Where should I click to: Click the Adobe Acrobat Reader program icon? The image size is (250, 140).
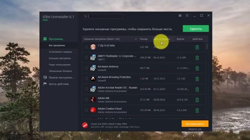coord(93,89)
